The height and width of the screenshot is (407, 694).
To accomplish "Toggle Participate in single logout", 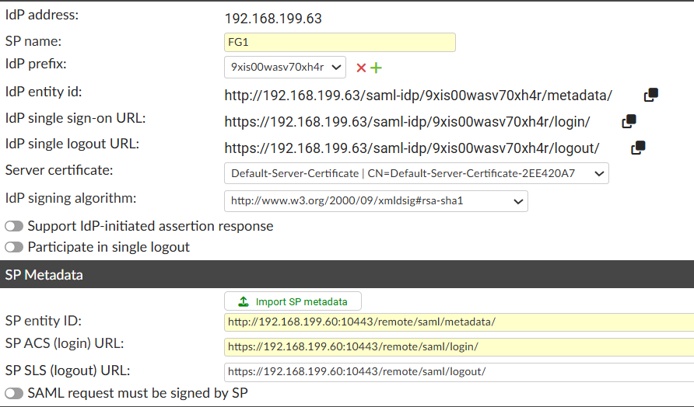I will click(x=14, y=247).
